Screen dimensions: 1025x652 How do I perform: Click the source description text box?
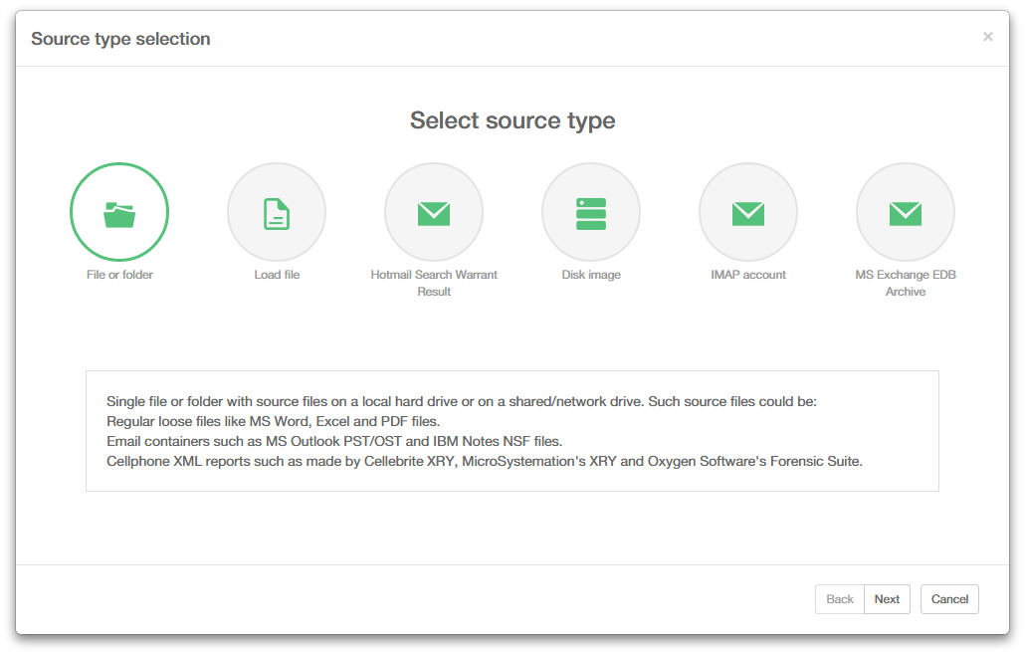[512, 430]
